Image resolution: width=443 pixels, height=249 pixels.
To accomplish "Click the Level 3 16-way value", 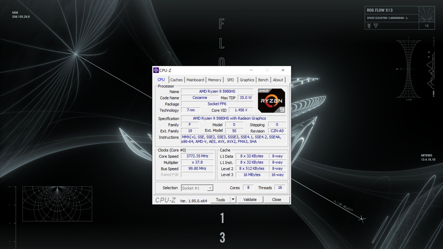I will click(x=277, y=175).
